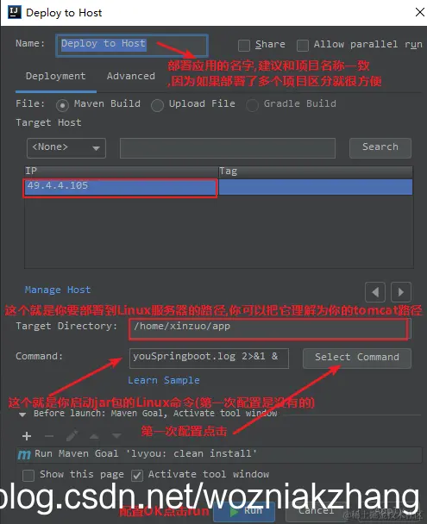Viewport: 427px width, 524px height.
Task: Move the launch task up with the up arrow
Action: pyautogui.click(x=94, y=436)
